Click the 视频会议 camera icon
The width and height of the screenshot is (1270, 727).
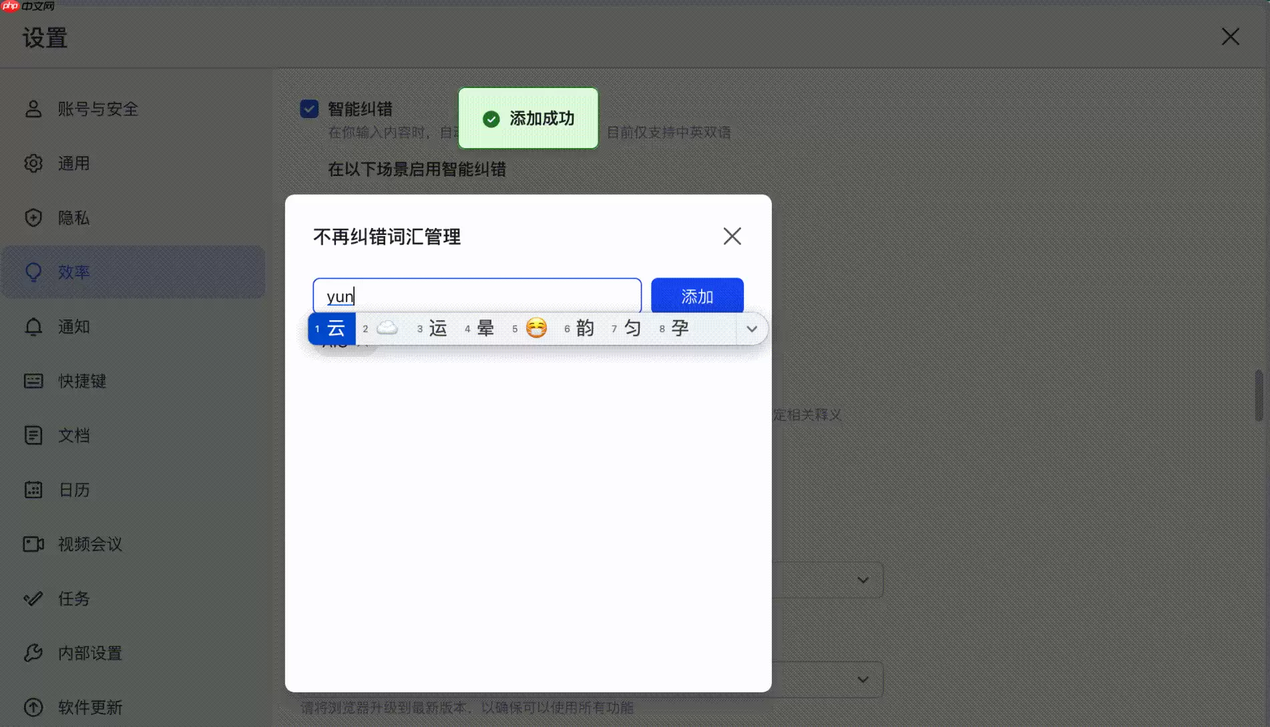(x=33, y=544)
